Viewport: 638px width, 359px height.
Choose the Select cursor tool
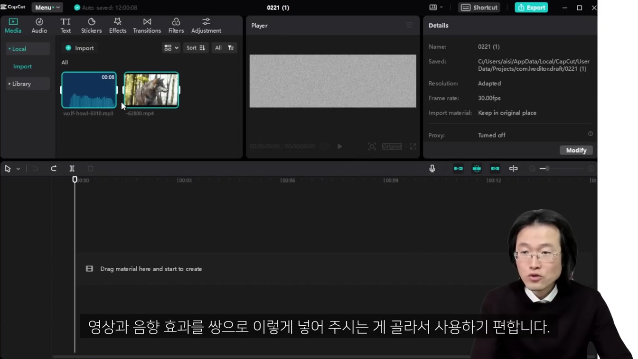pyautogui.click(x=8, y=169)
